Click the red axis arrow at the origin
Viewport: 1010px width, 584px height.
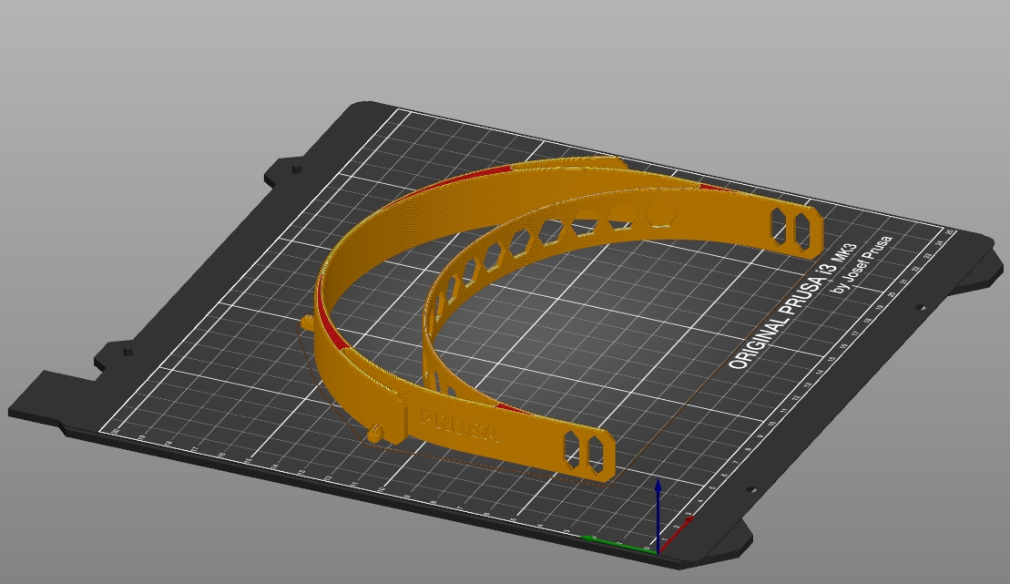(x=675, y=534)
